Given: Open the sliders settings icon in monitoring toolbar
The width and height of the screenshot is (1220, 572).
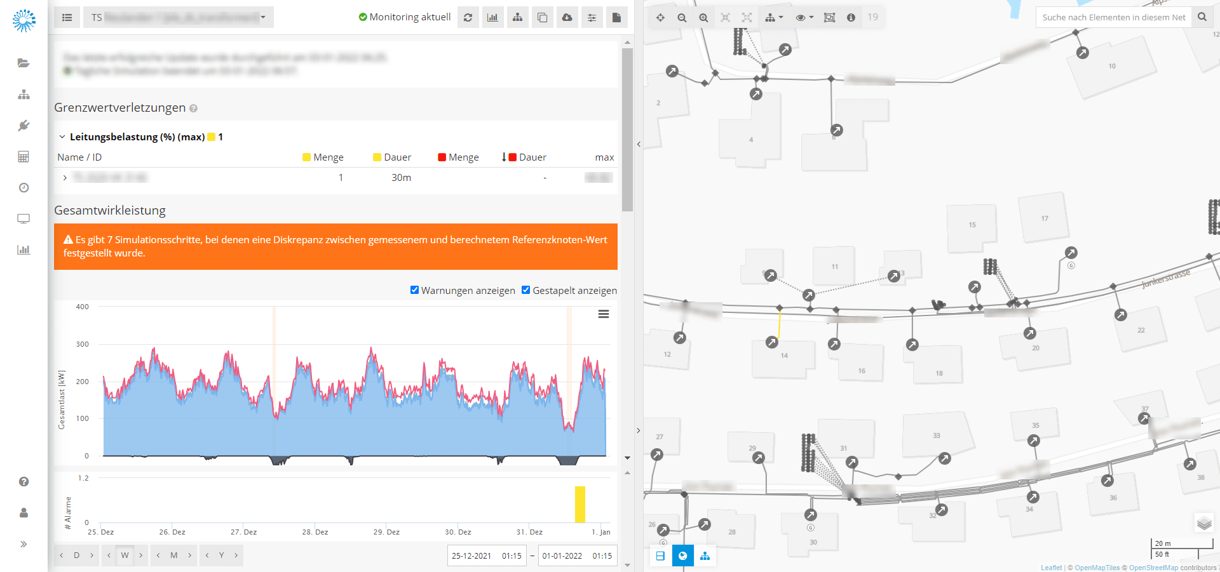Looking at the screenshot, I should click(x=592, y=18).
